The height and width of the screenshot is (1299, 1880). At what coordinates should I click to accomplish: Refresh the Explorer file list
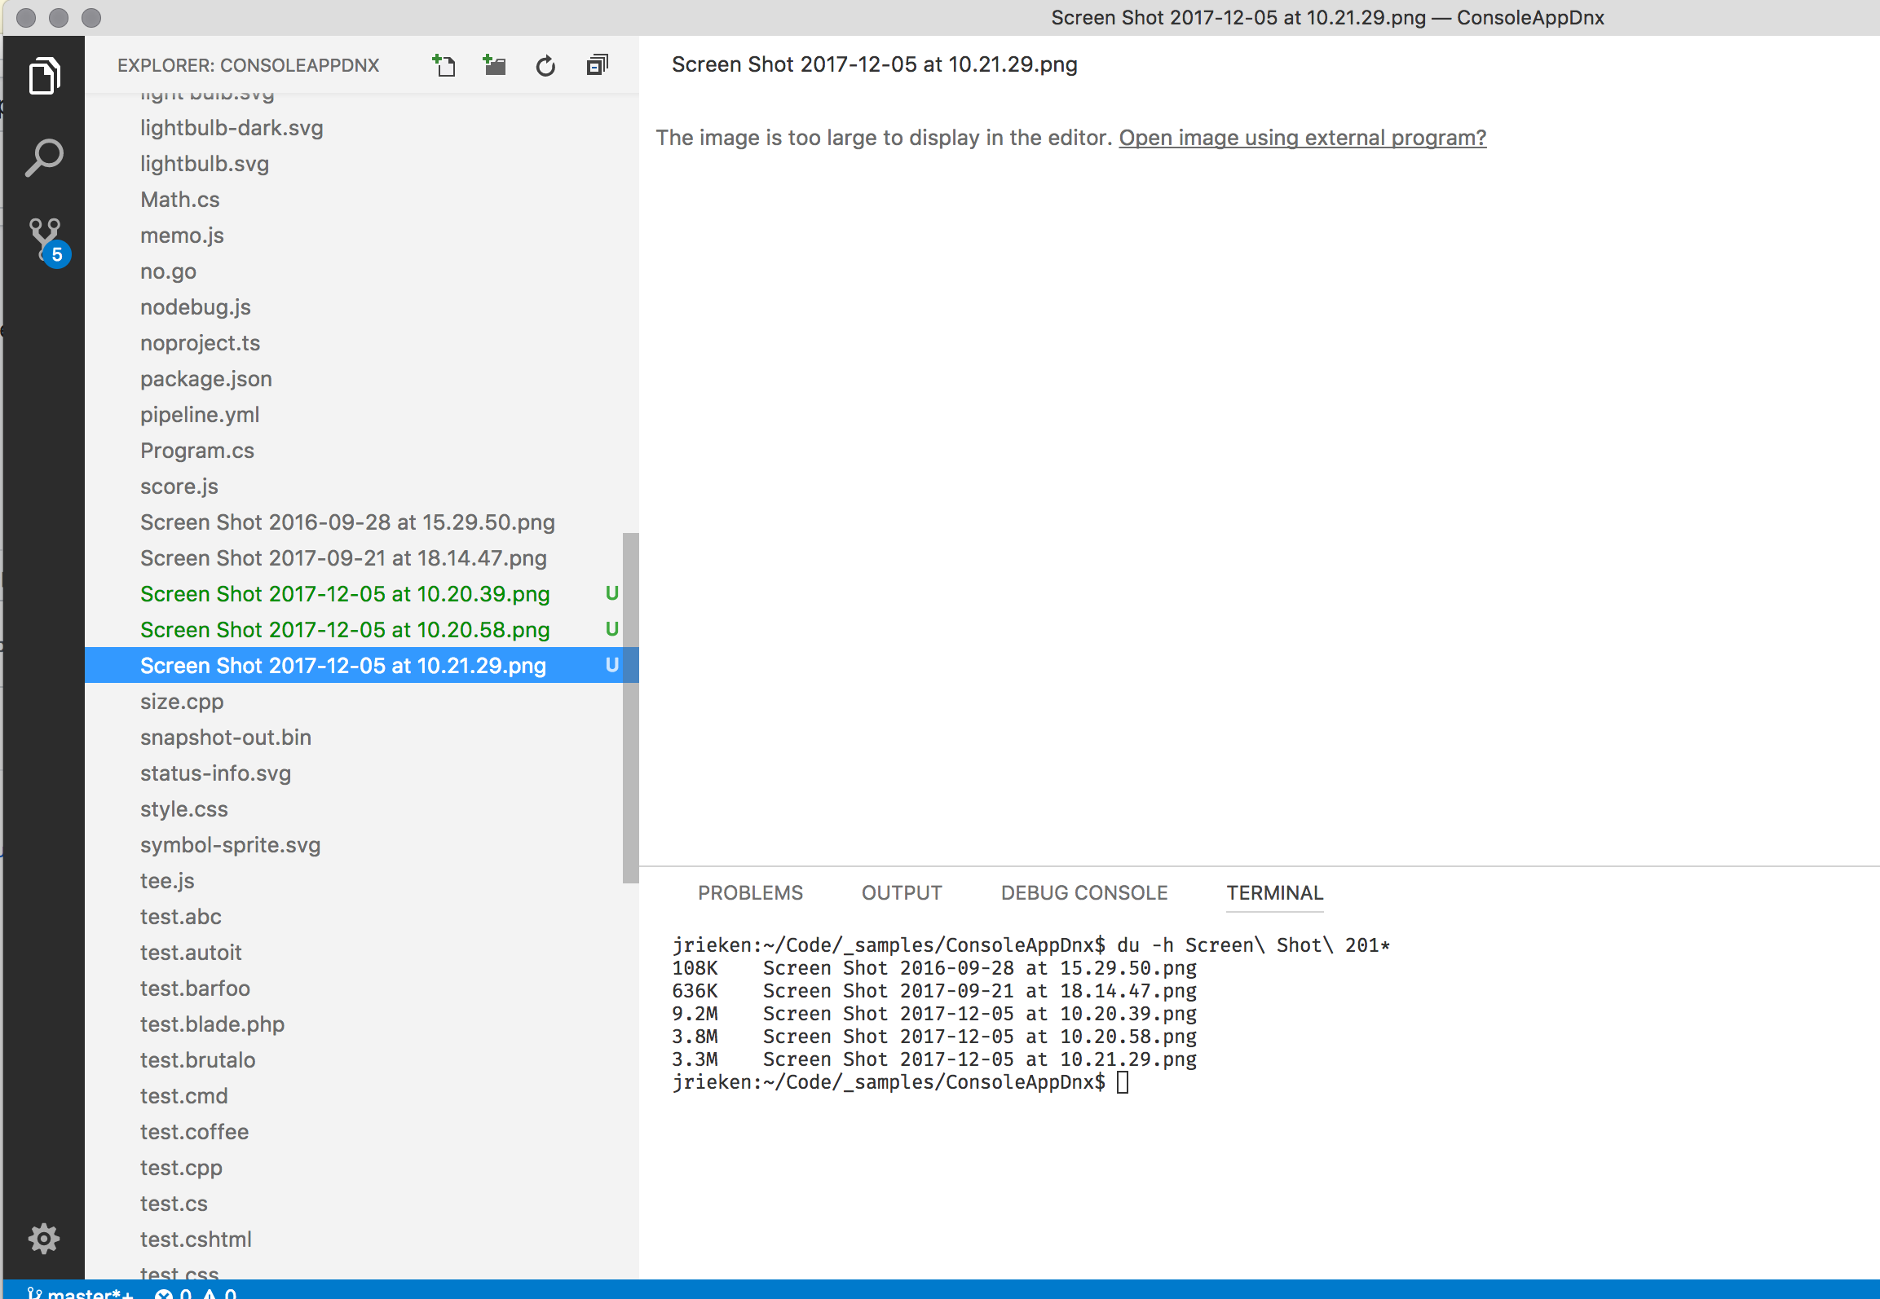tap(545, 65)
